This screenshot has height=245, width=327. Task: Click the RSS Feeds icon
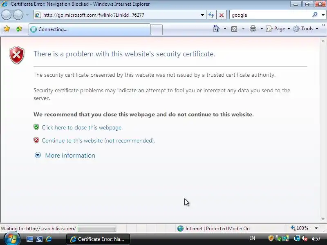pos(234,29)
